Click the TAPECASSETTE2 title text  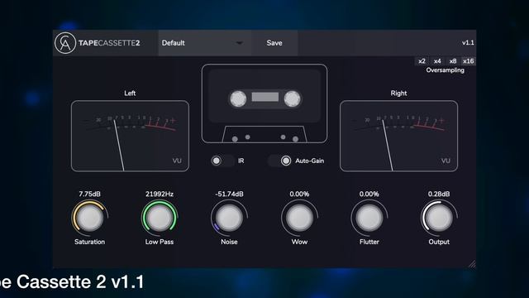(109, 43)
